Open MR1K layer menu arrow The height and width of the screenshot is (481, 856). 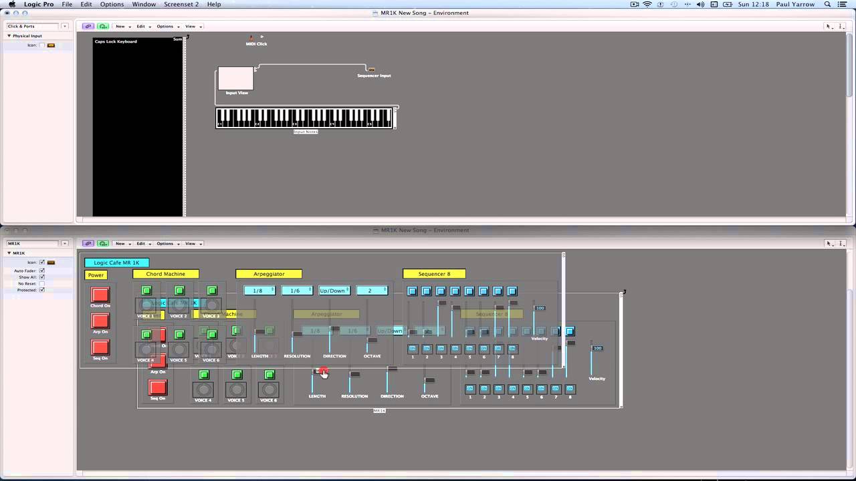(65, 243)
